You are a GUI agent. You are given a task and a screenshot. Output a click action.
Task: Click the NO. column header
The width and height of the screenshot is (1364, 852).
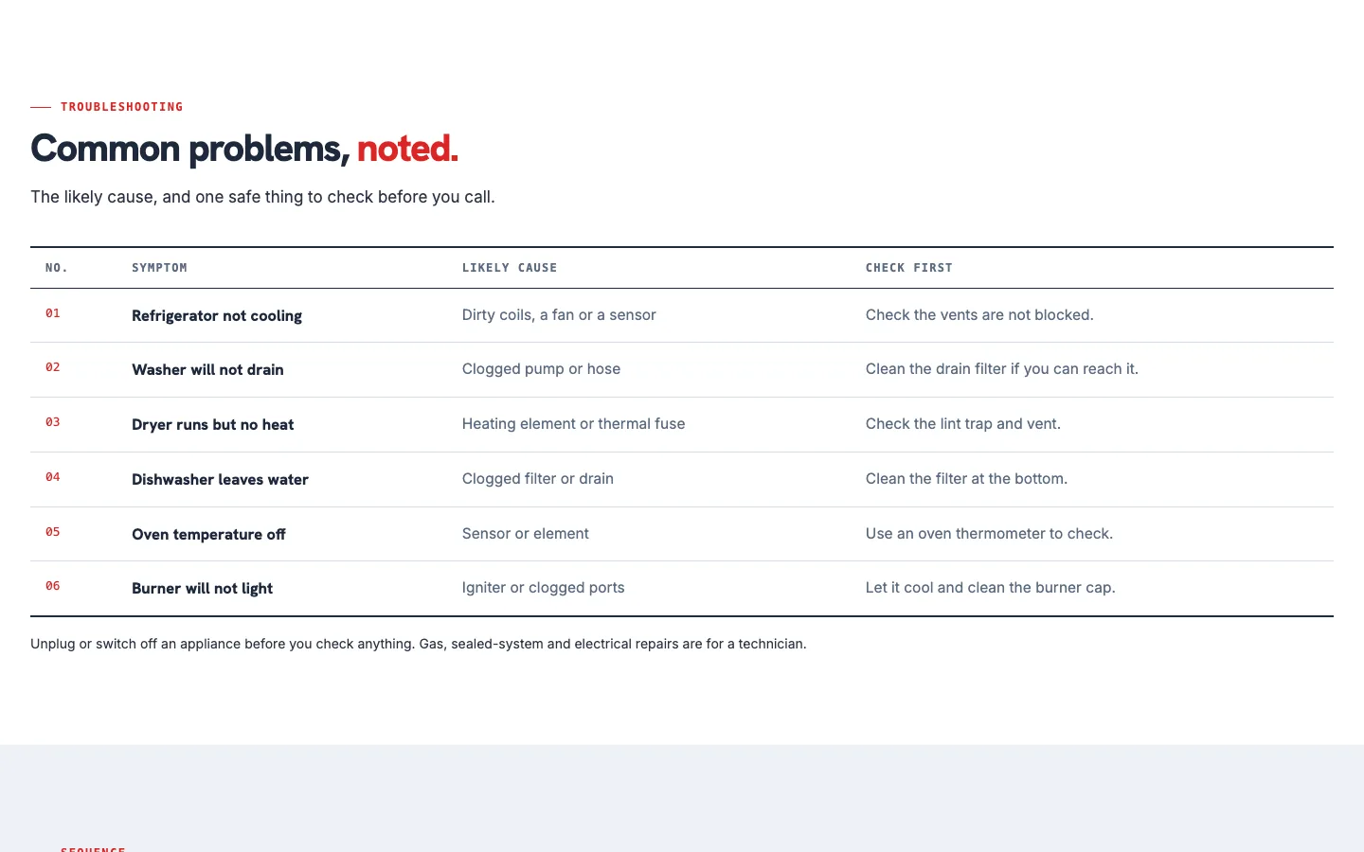(57, 268)
